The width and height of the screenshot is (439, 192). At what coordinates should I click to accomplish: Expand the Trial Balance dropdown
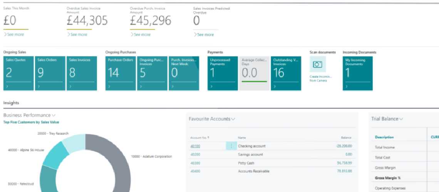click(x=401, y=119)
